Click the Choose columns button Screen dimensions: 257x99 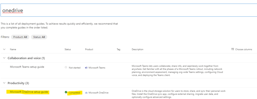click(x=242, y=49)
